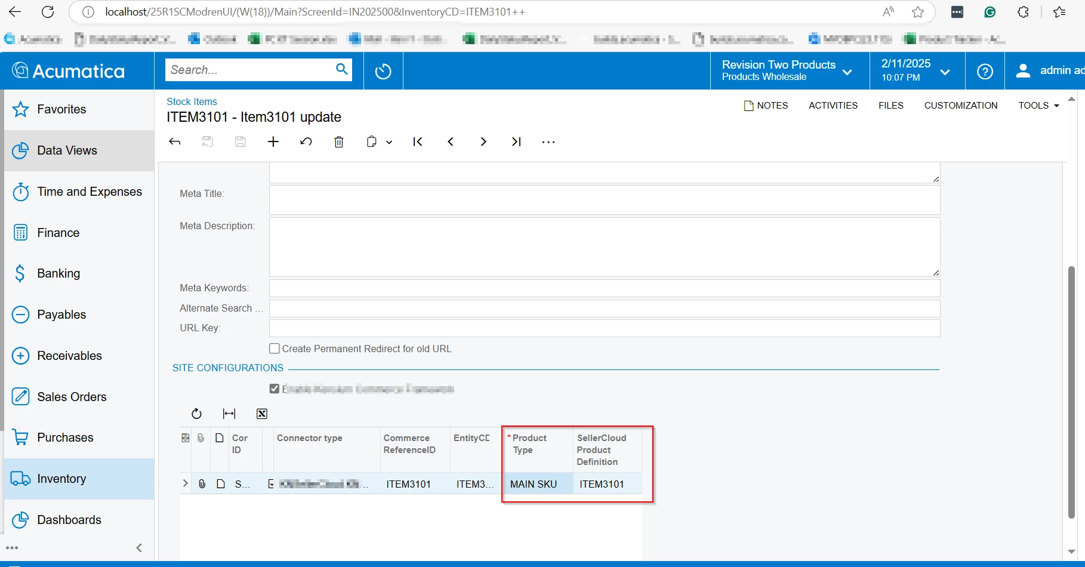Open the Sales Orders workspace

point(79,397)
